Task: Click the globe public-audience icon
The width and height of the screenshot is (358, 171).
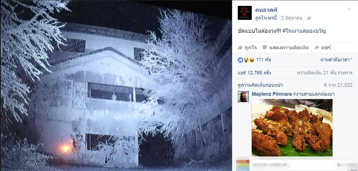Action: 309,18
